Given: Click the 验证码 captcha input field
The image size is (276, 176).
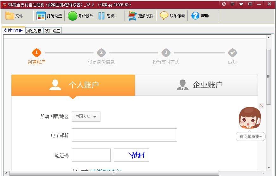Looking at the screenshot, I should 91,155.
